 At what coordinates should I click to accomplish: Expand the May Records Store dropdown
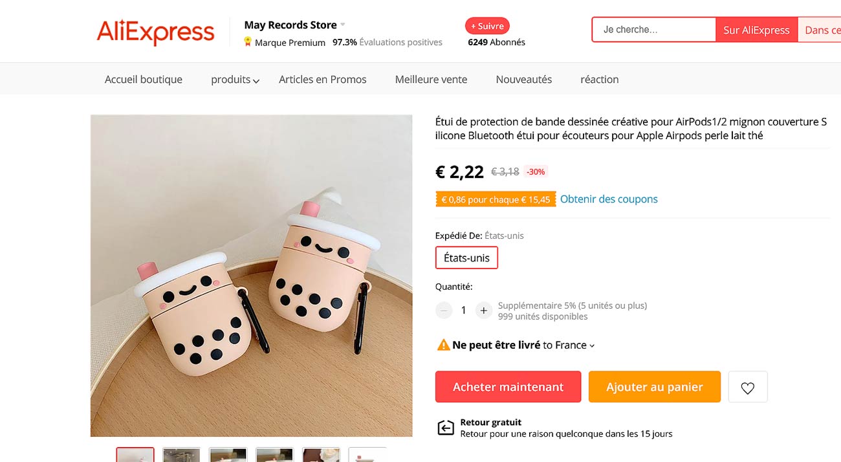tap(343, 25)
